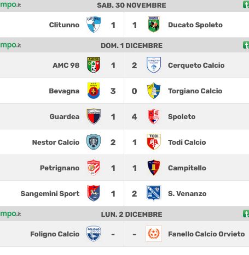Image resolution: width=249 pixels, height=255 pixels.
Task: Click the Todi Calcio crest
Action: (154, 142)
